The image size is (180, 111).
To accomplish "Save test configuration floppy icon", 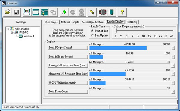I will [16, 12].
